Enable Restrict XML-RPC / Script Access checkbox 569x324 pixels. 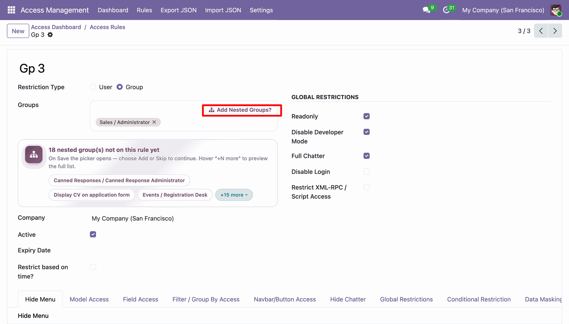click(367, 187)
